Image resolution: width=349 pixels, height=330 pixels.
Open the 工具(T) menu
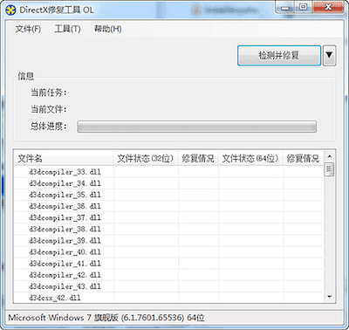[x=67, y=29]
